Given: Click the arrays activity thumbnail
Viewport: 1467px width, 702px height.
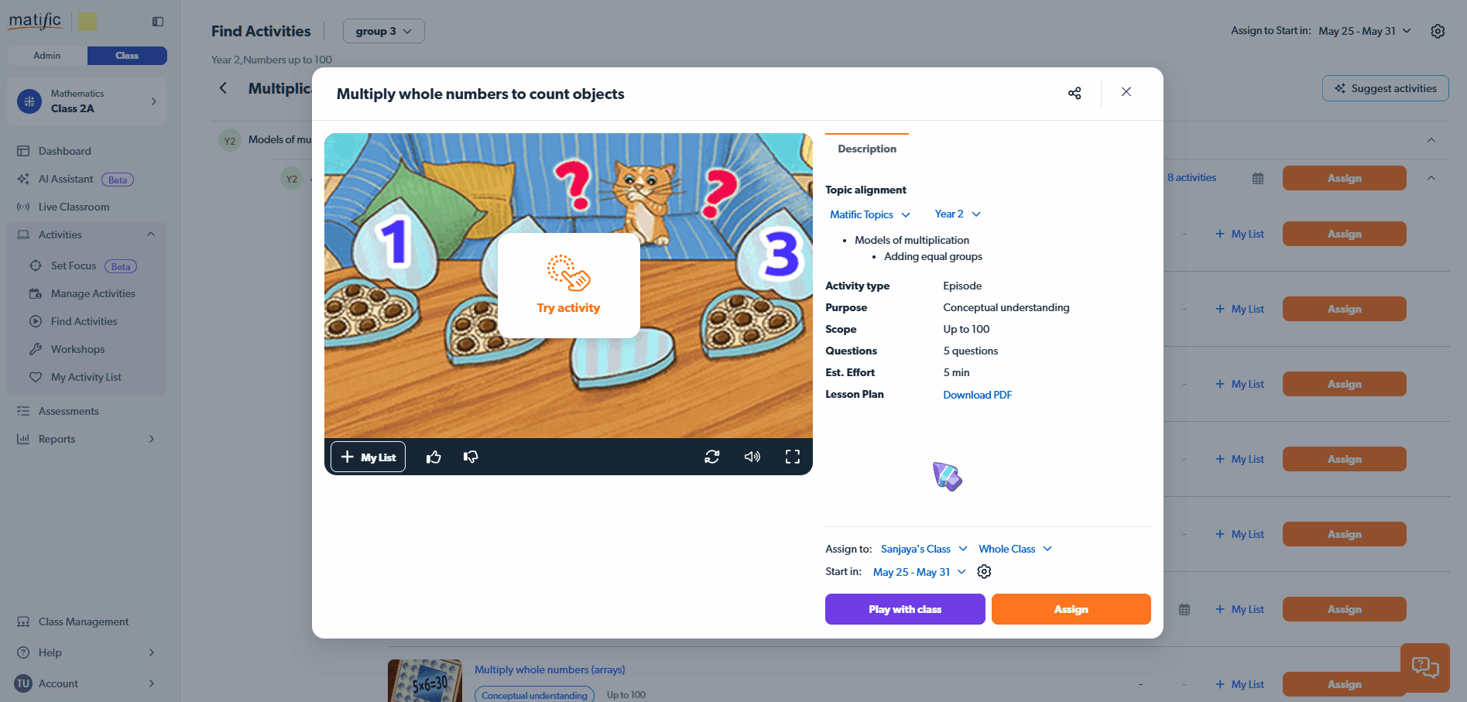Looking at the screenshot, I should [x=425, y=681].
